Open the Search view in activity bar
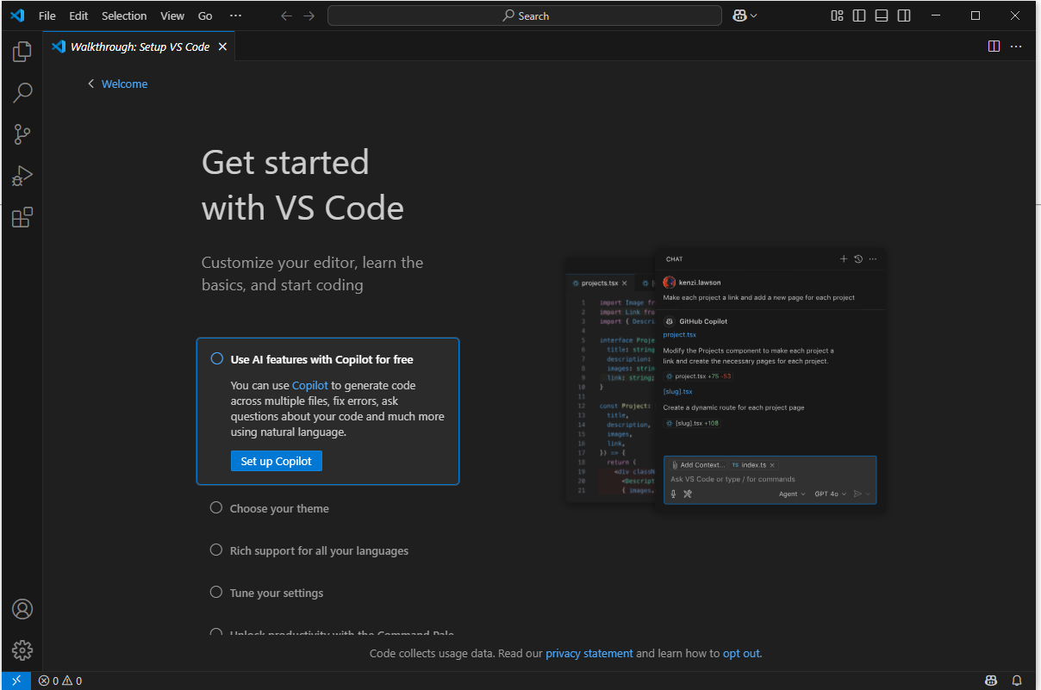The image size is (1041, 690). click(22, 92)
